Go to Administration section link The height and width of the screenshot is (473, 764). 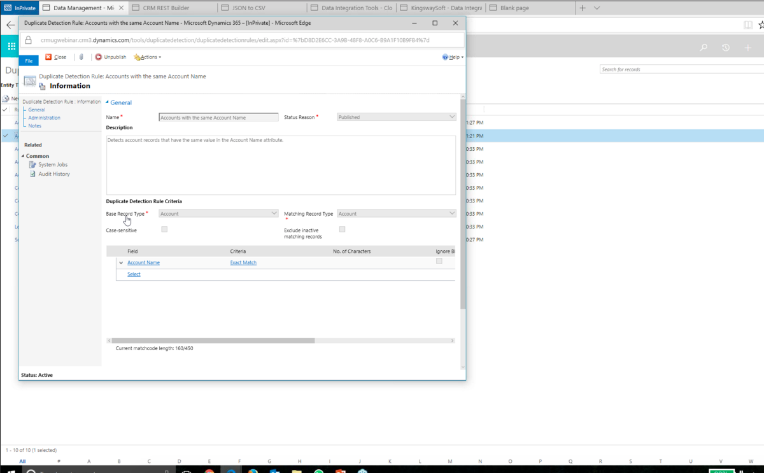[x=44, y=118]
